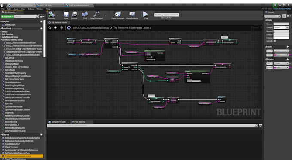The image size is (292, 160).
Task: Click the Hide Unrelated icon
Action: point(96,15)
